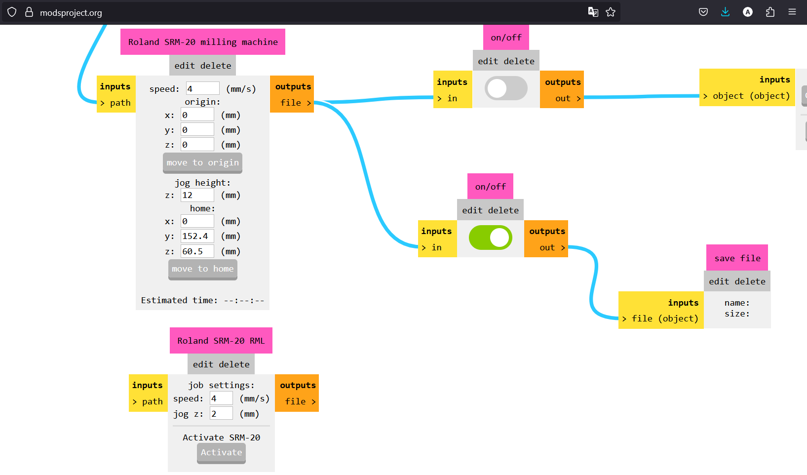Screen dimensions: 807x475
Task: Open the Pocket save icon
Action: pos(703,12)
